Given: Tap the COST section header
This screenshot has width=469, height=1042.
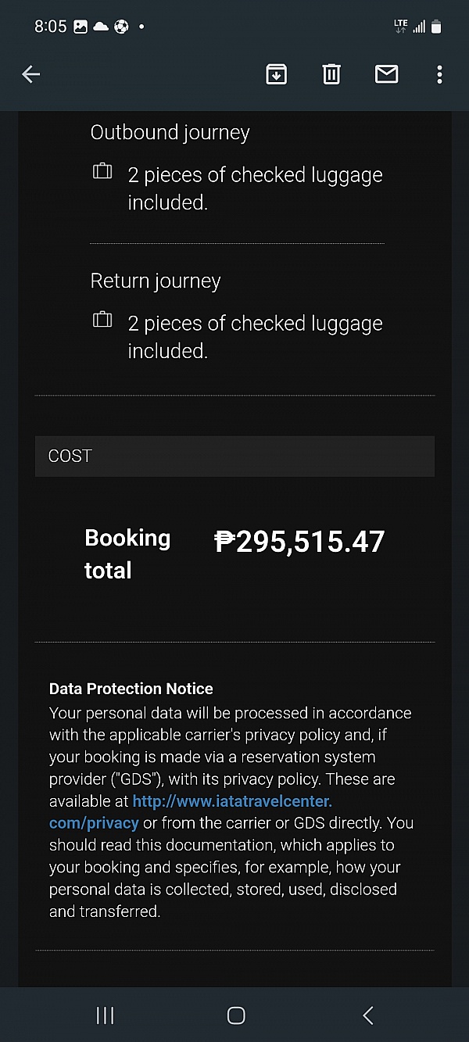Looking at the screenshot, I should coord(234,456).
